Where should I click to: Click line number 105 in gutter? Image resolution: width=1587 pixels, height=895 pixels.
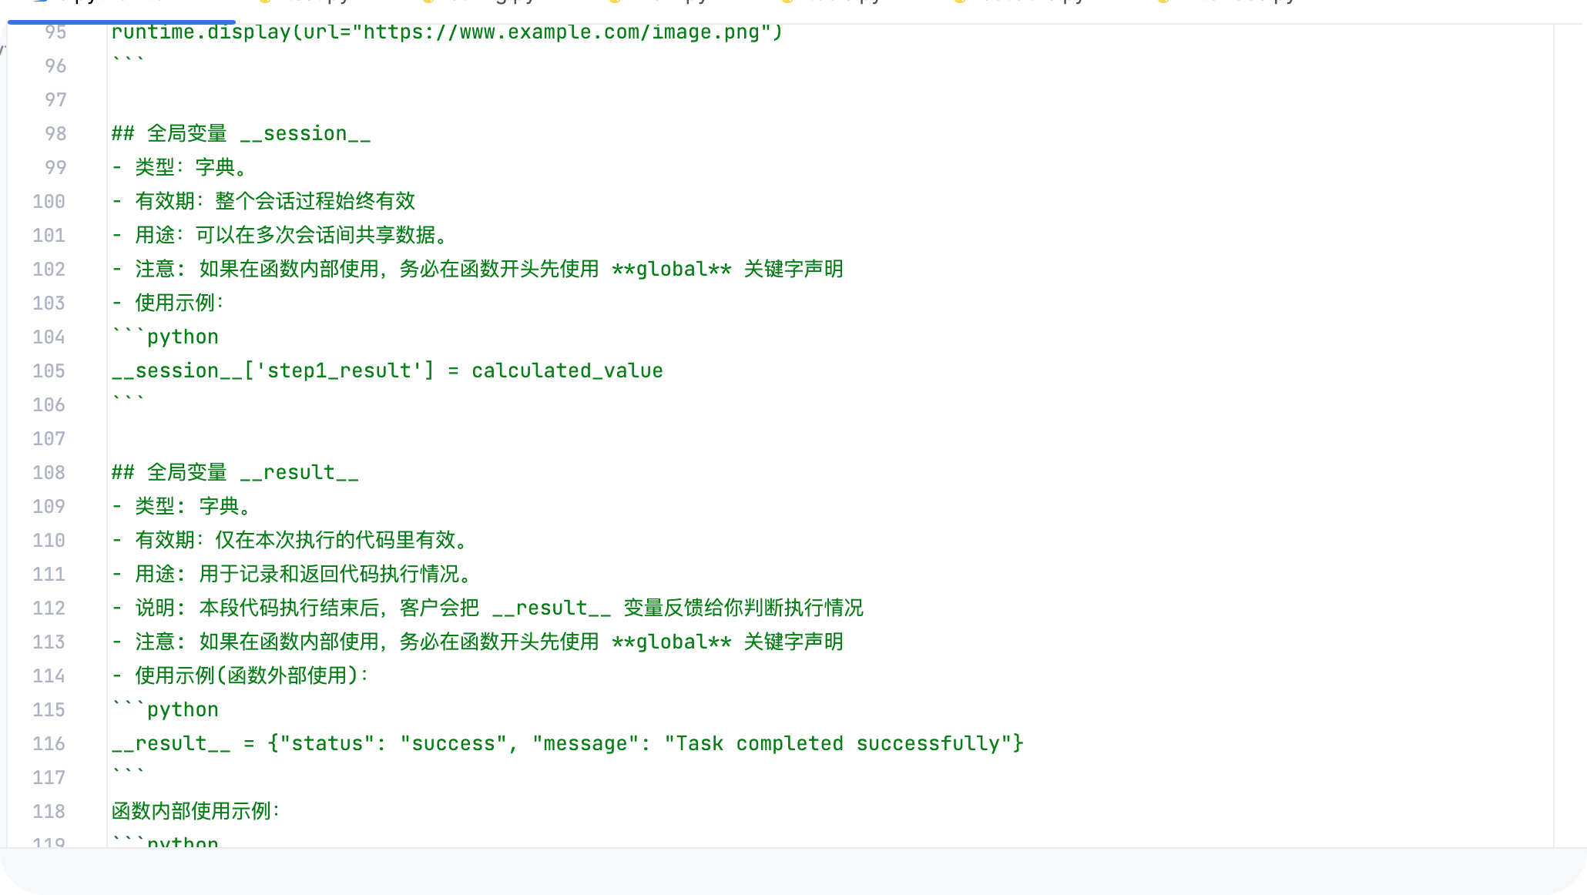pos(49,370)
